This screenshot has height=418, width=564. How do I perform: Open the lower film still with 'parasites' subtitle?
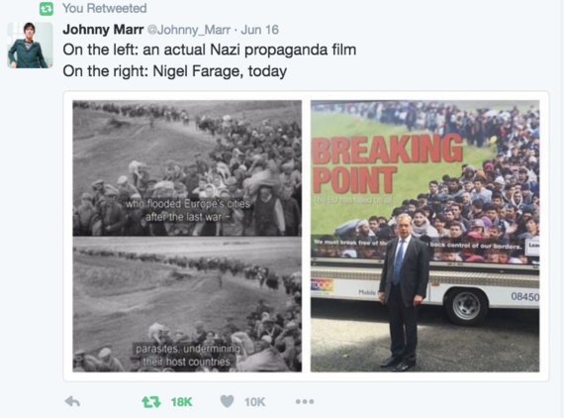click(x=187, y=304)
